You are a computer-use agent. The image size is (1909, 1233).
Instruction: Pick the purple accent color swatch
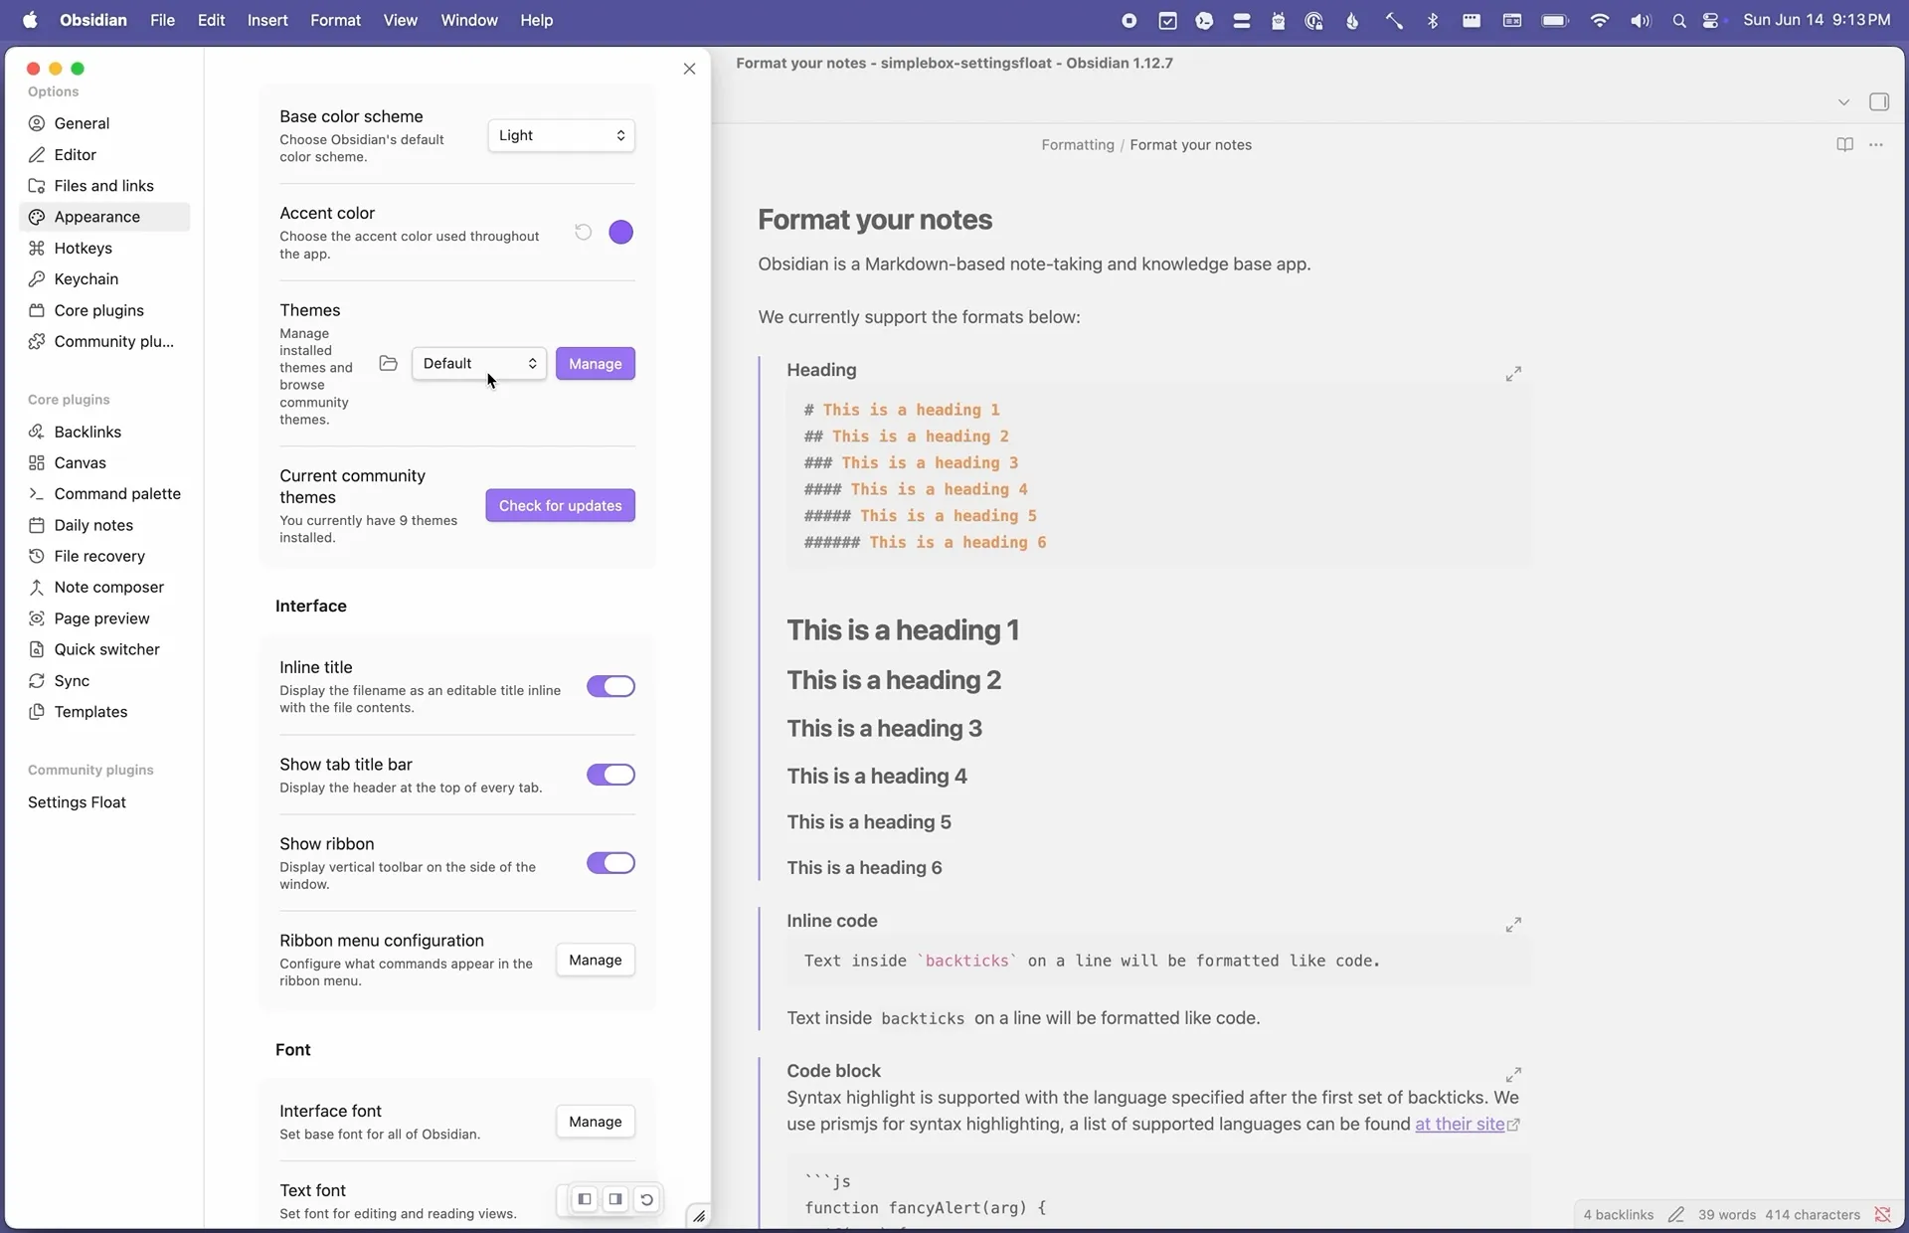click(621, 232)
